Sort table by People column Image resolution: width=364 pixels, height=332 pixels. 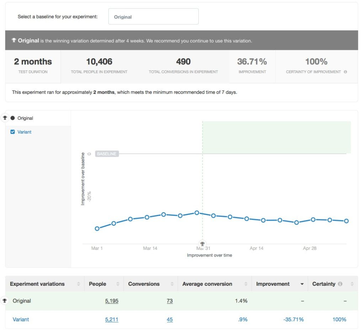click(x=118, y=284)
